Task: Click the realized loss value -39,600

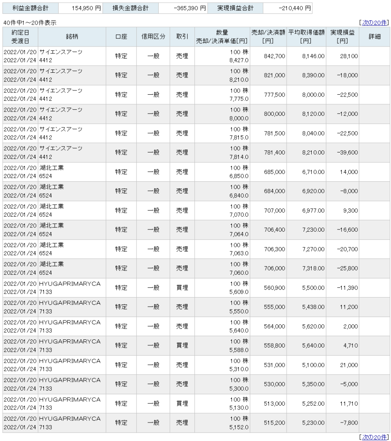Action: coord(347,152)
